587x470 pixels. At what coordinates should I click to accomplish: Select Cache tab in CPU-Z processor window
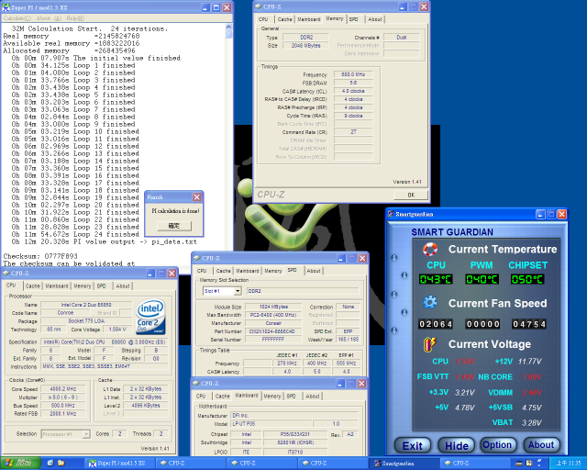[33, 286]
